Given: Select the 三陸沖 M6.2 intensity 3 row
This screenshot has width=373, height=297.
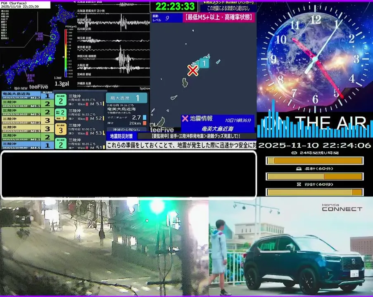Looking at the screenshot, I should [28, 120].
